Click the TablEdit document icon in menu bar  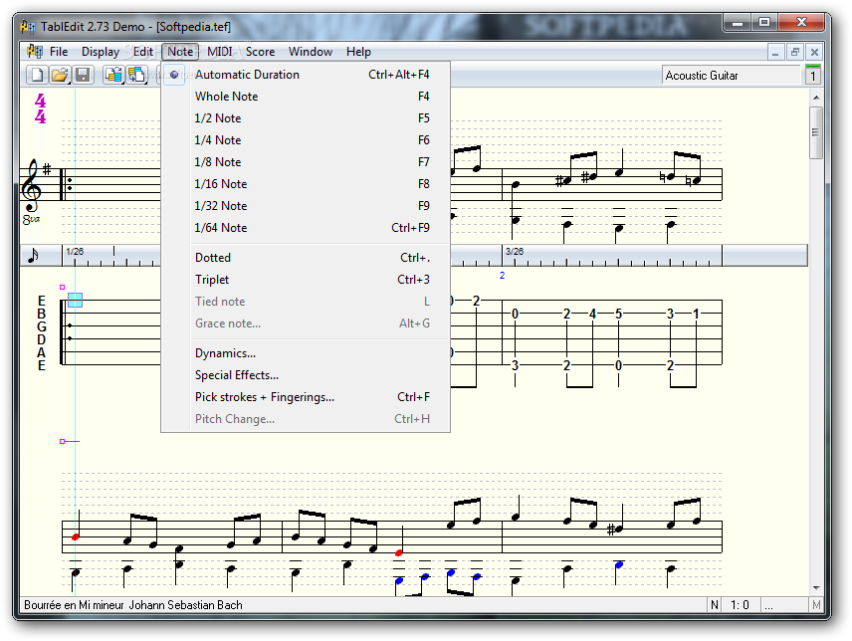pyautogui.click(x=34, y=52)
